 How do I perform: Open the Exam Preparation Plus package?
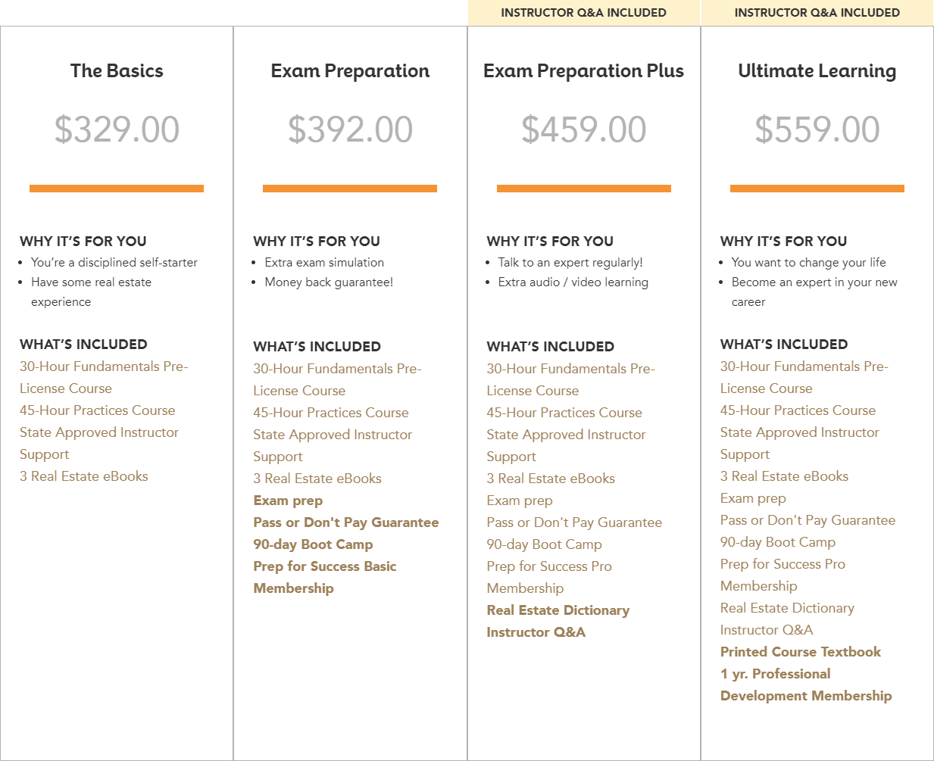pyautogui.click(x=583, y=71)
